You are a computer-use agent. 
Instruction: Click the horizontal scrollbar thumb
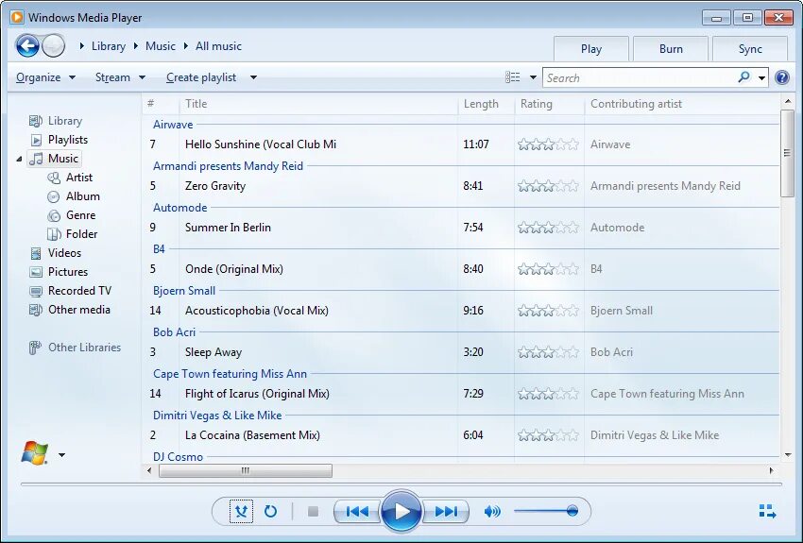[246, 470]
